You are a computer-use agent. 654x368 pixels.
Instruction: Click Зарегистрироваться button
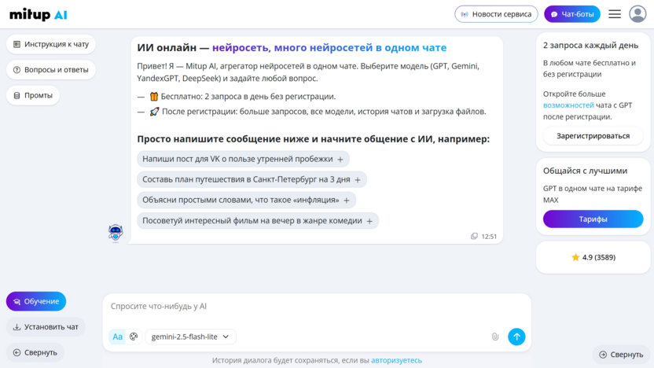coord(593,136)
